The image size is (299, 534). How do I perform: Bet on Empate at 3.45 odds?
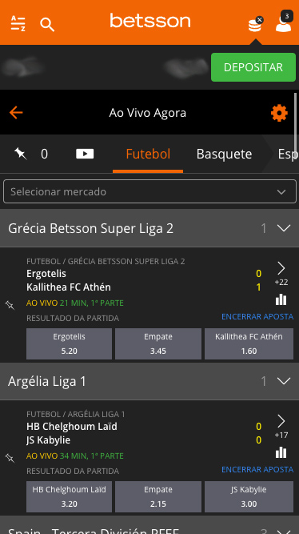158,343
